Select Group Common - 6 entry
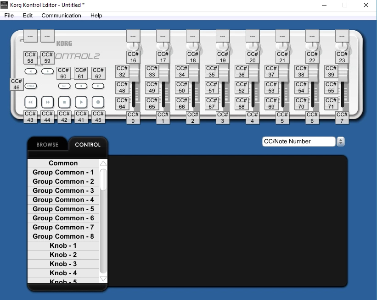 [63, 218]
